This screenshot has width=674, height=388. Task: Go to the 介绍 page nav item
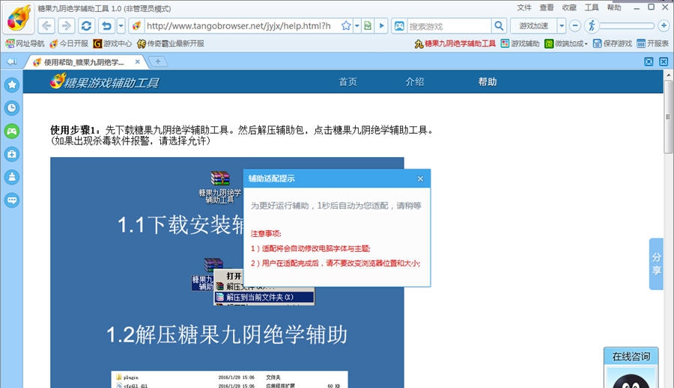coord(415,81)
